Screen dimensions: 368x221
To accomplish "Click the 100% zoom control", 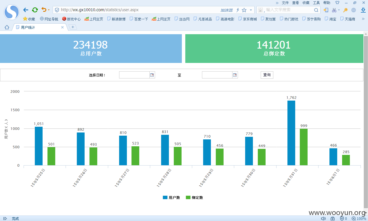I will tap(359, 218).
